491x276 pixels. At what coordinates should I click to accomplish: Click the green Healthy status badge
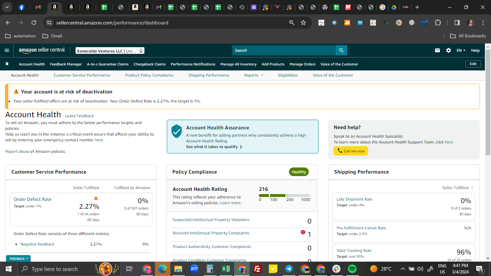pos(299,172)
